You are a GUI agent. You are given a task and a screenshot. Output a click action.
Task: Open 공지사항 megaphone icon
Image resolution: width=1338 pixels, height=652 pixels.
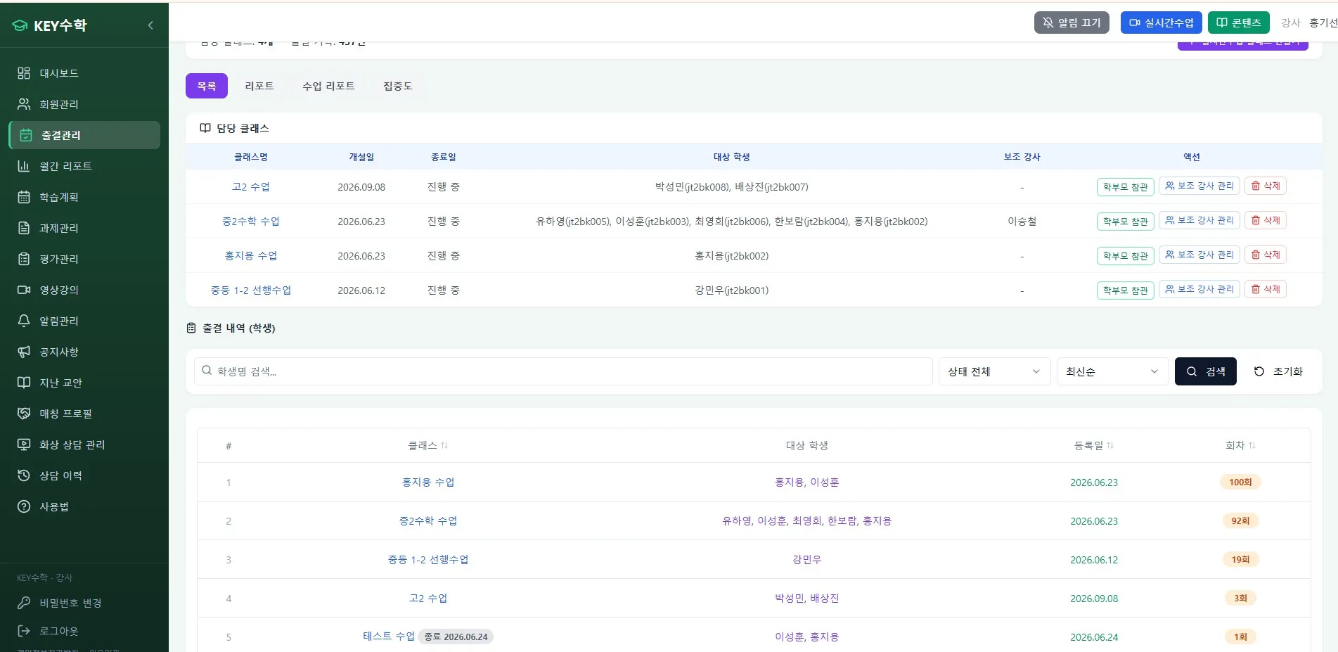pyautogui.click(x=24, y=352)
